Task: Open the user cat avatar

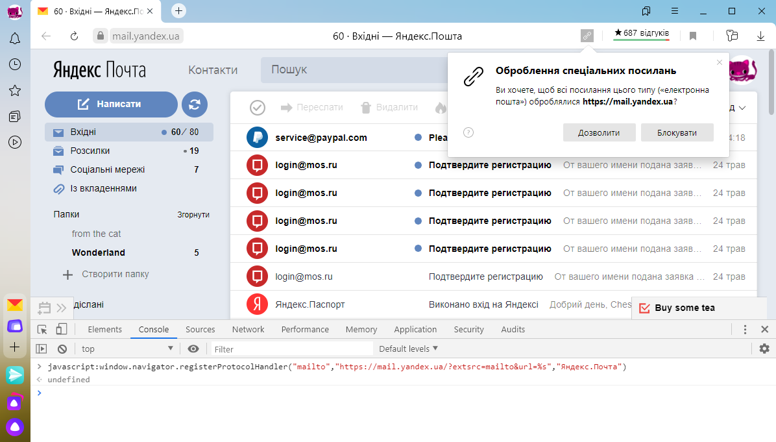Action: point(743,70)
